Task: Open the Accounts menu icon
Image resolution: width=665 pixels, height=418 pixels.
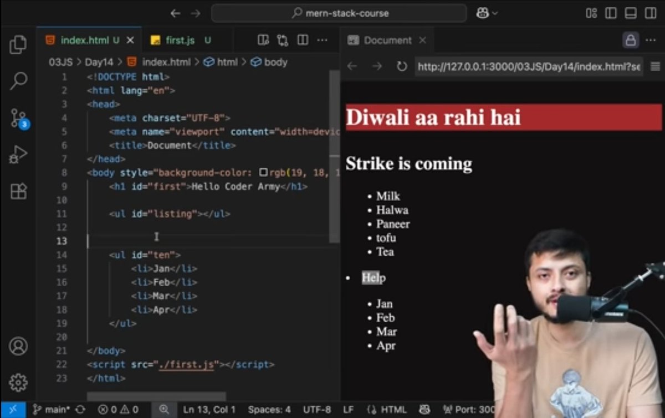Action: 18,347
